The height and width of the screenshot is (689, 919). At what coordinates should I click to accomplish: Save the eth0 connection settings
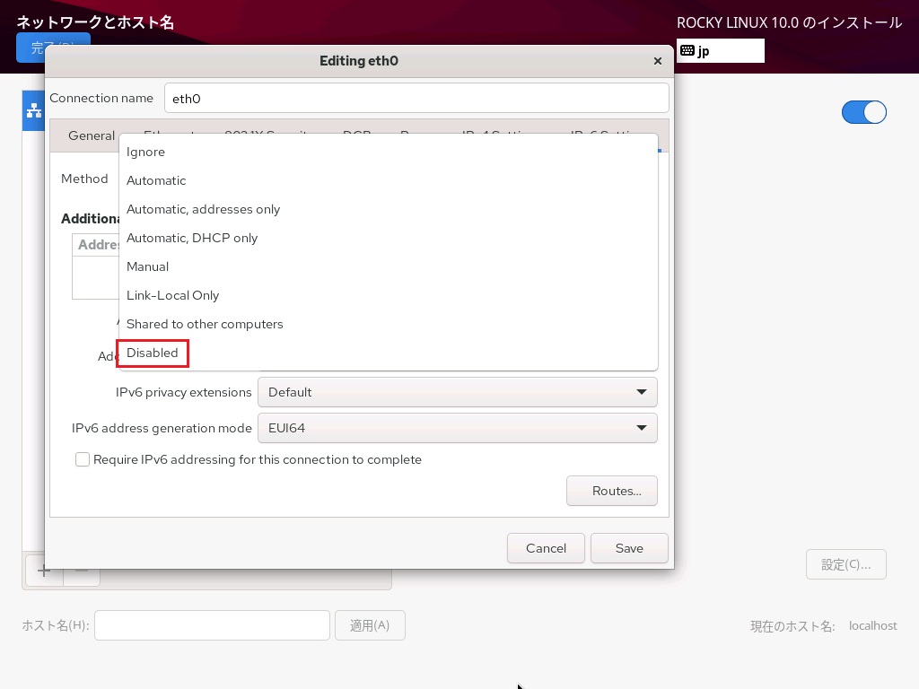coord(628,548)
